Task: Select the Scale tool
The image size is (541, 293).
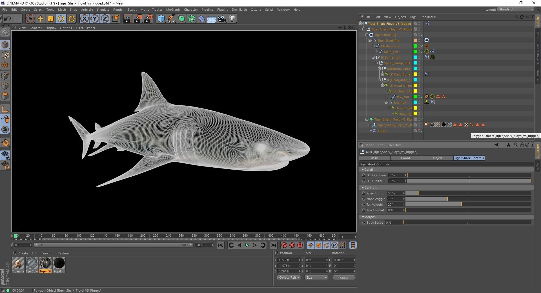Action: pyautogui.click(x=51, y=19)
